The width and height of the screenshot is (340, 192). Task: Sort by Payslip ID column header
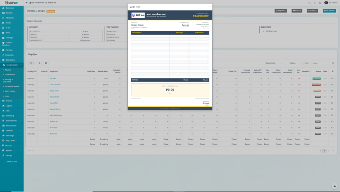[x=32, y=71]
